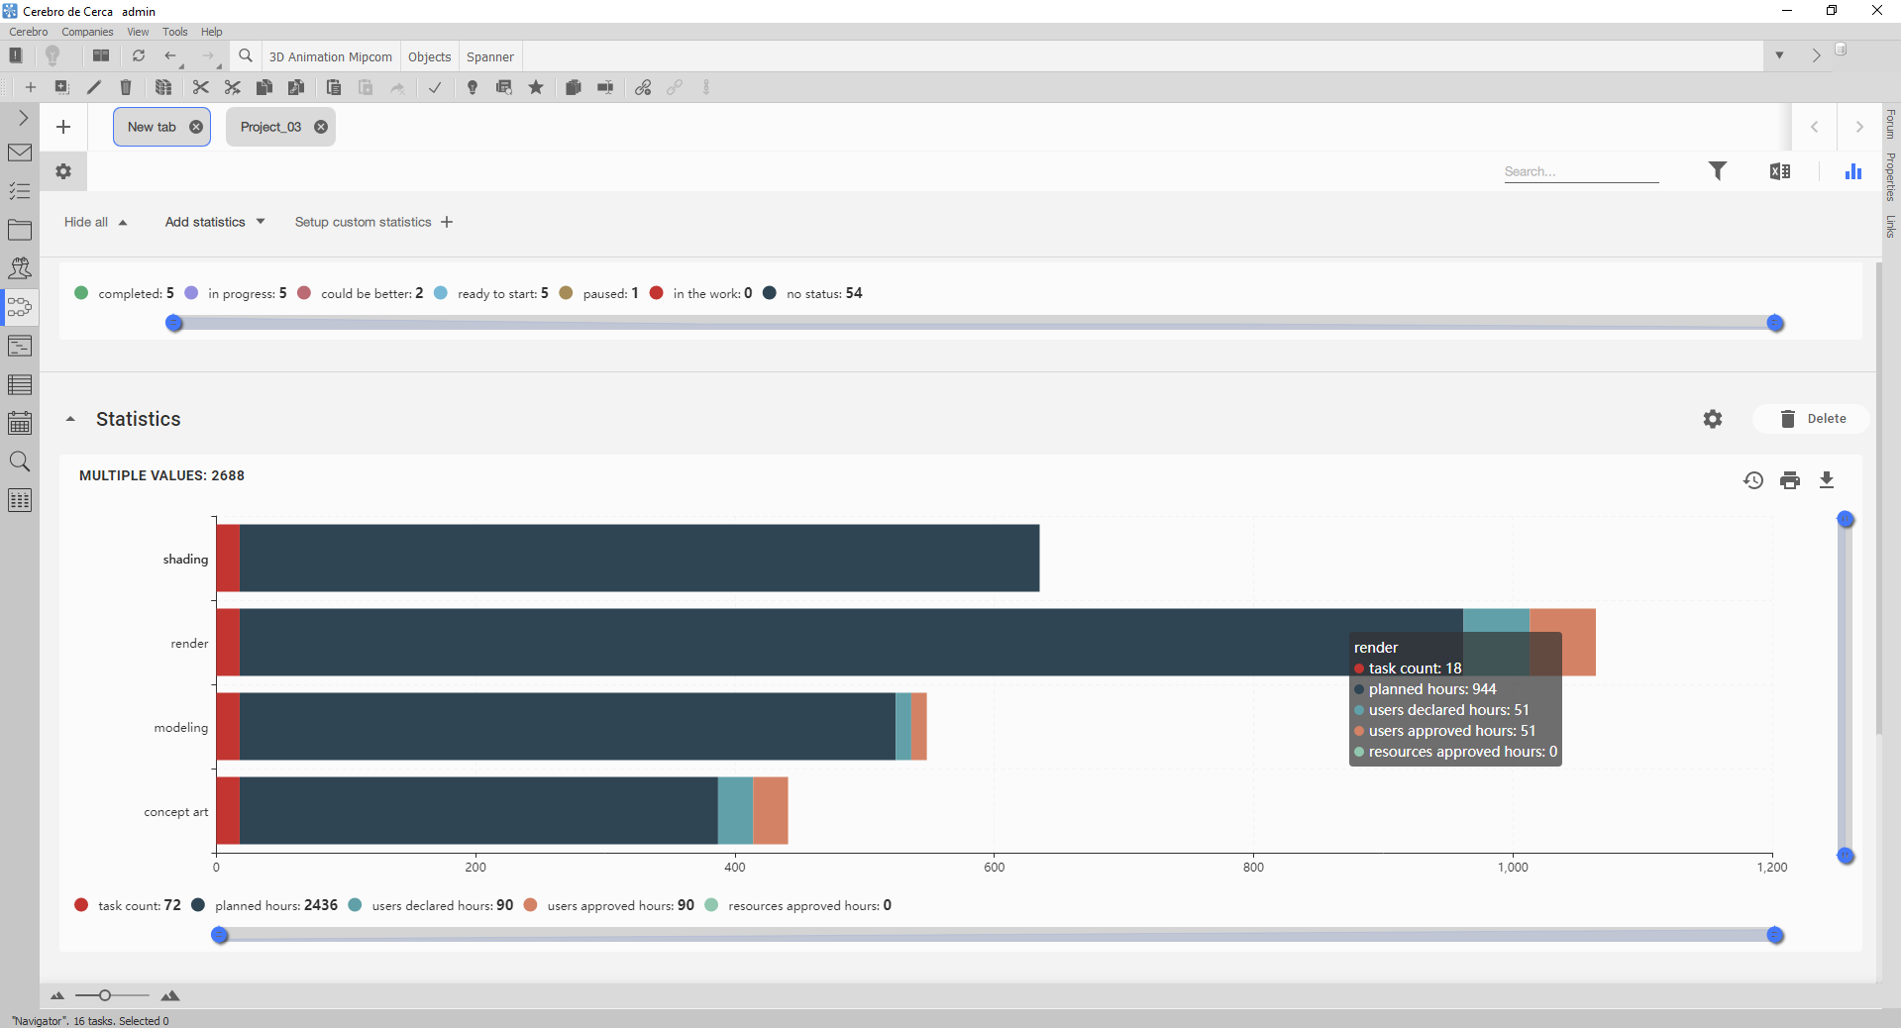This screenshot has height=1028, width=1901.
Task: Open the calendar icon in the left sidebar
Action: point(20,423)
